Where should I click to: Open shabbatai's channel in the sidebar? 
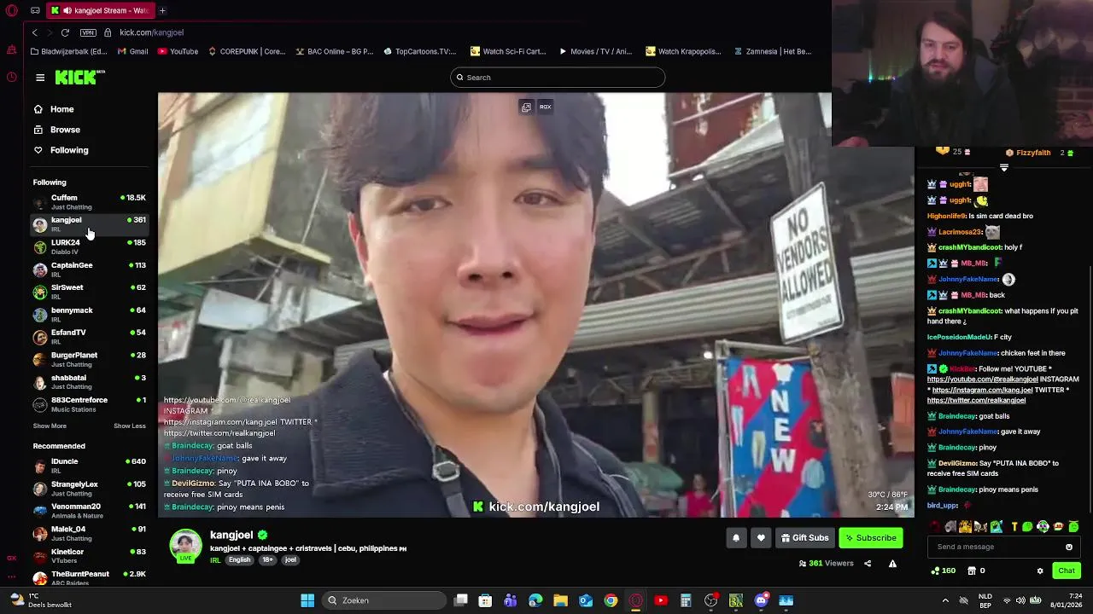tap(89, 382)
